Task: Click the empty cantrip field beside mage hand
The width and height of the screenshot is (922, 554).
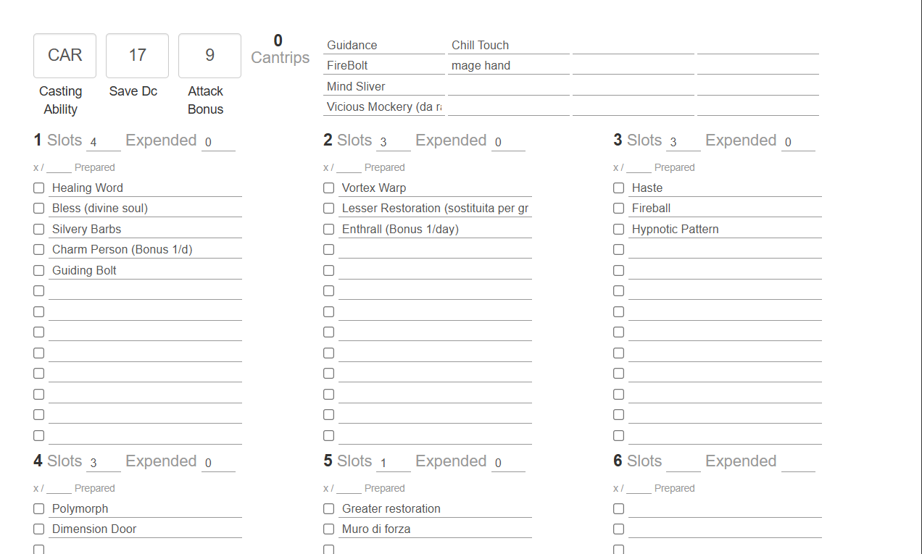Action: 633,65
